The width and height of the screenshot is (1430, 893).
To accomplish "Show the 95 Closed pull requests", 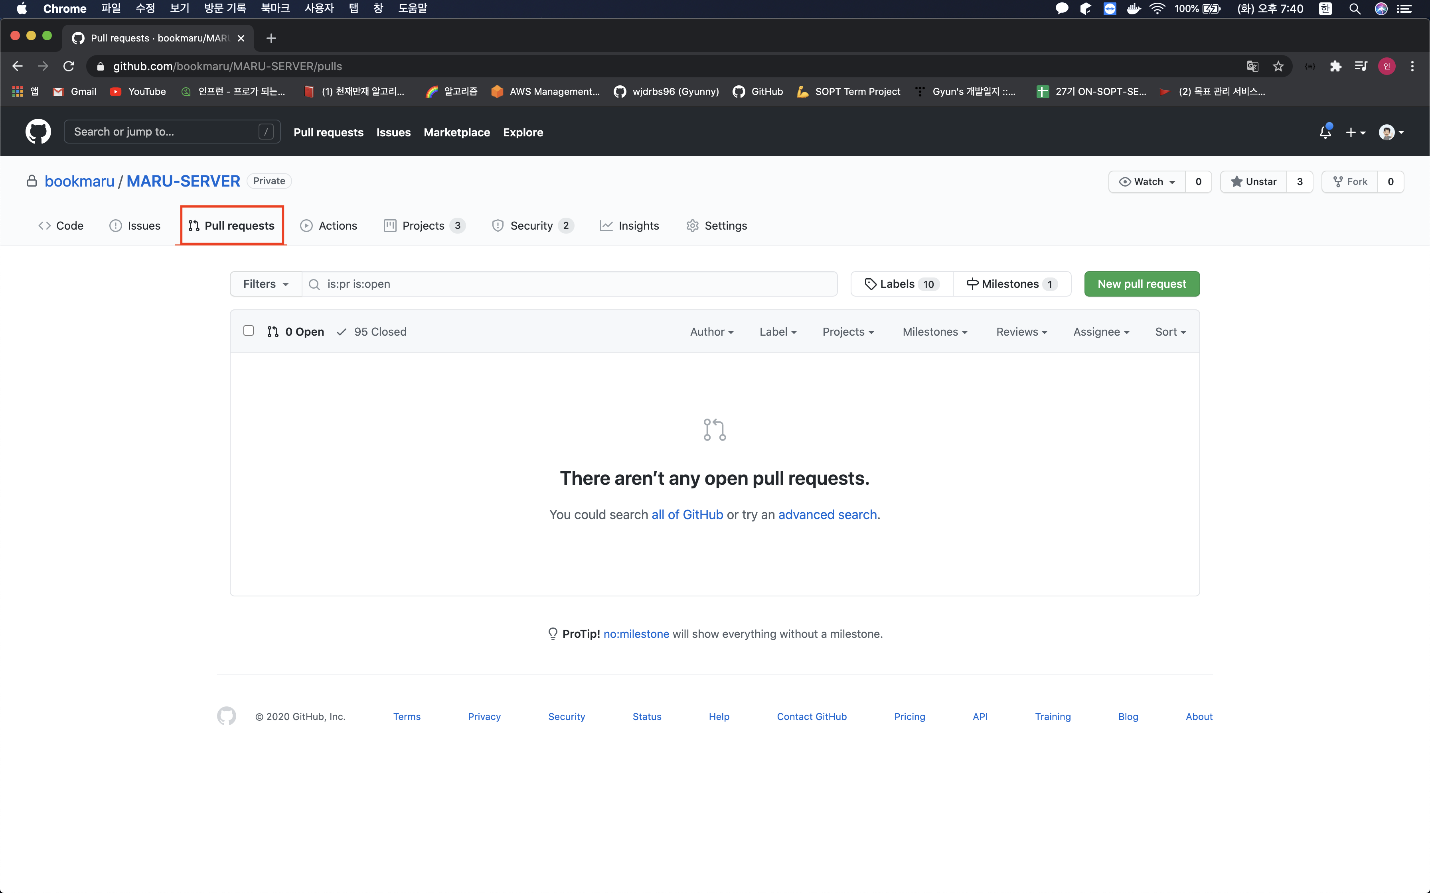I will click(372, 332).
